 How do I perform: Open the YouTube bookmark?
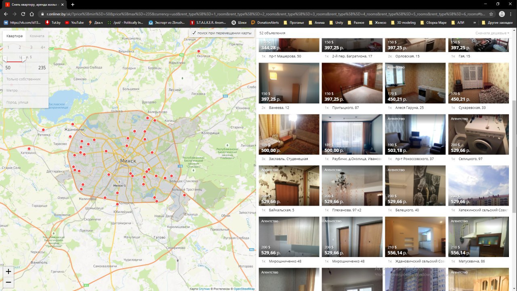point(74,23)
